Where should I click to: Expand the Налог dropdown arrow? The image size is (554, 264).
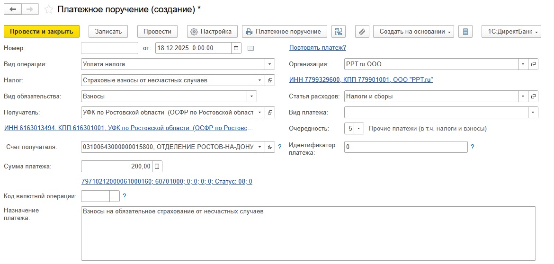pos(260,80)
